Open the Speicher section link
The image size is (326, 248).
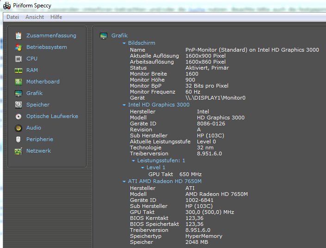[x=38, y=105]
